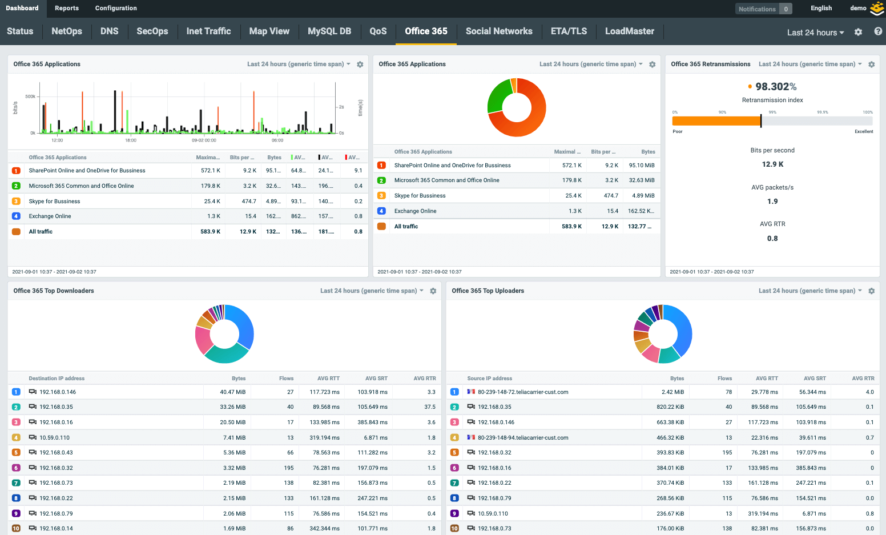Expand time span dropdown in Retransmissions panel

810,65
